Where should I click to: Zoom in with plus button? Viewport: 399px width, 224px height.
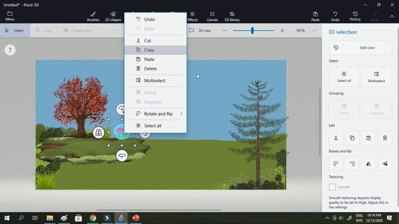tap(282, 30)
